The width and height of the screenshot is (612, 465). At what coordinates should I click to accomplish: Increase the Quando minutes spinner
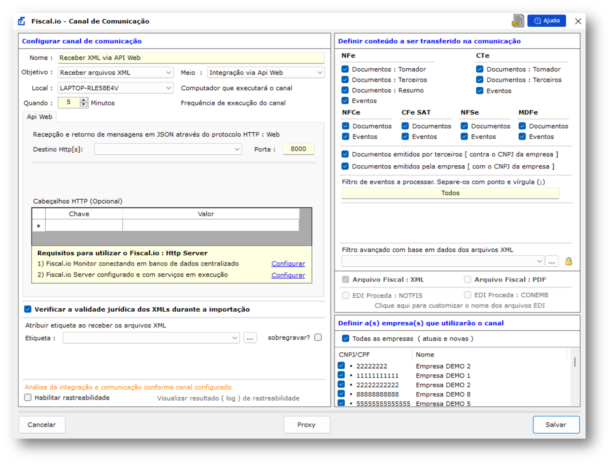pyautogui.click(x=84, y=100)
